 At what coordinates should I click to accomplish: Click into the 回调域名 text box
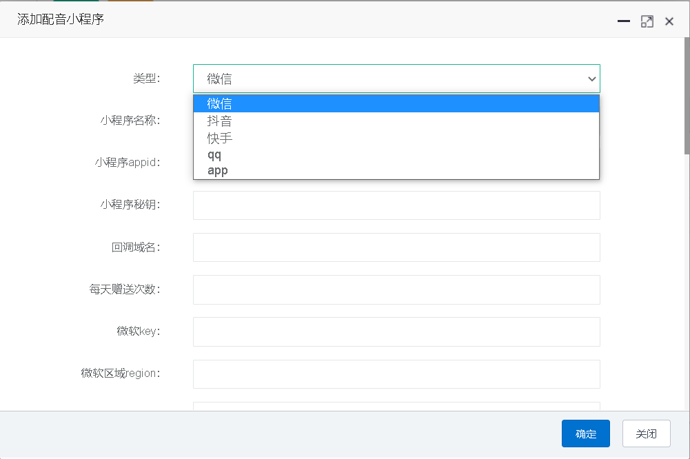pos(396,247)
